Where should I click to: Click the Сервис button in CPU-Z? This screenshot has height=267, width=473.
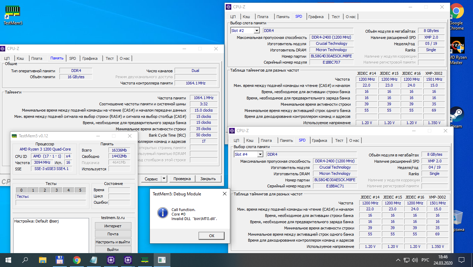pyautogui.click(x=151, y=179)
